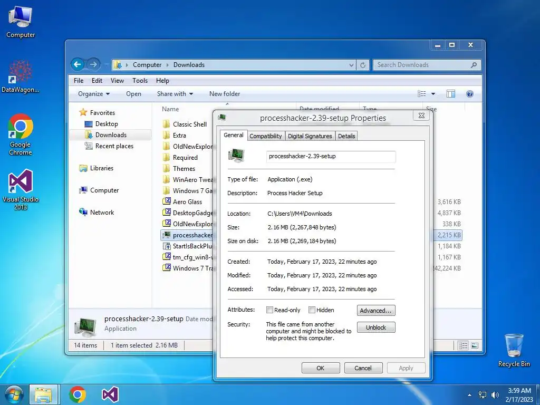Image resolution: width=540 pixels, height=405 pixels.
Task: Refresh the Downloads folder view
Action: pyautogui.click(x=363, y=65)
